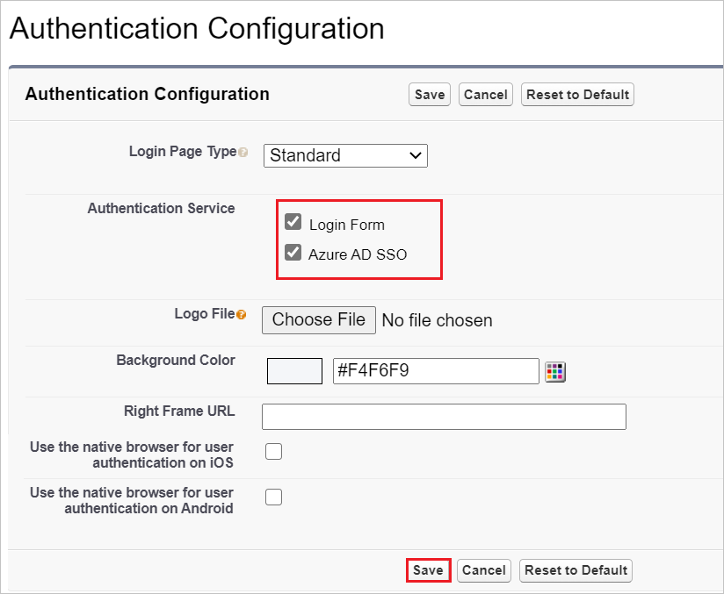The image size is (724, 594).
Task: Click the Azure AD SSO label text
Action: pos(358,254)
